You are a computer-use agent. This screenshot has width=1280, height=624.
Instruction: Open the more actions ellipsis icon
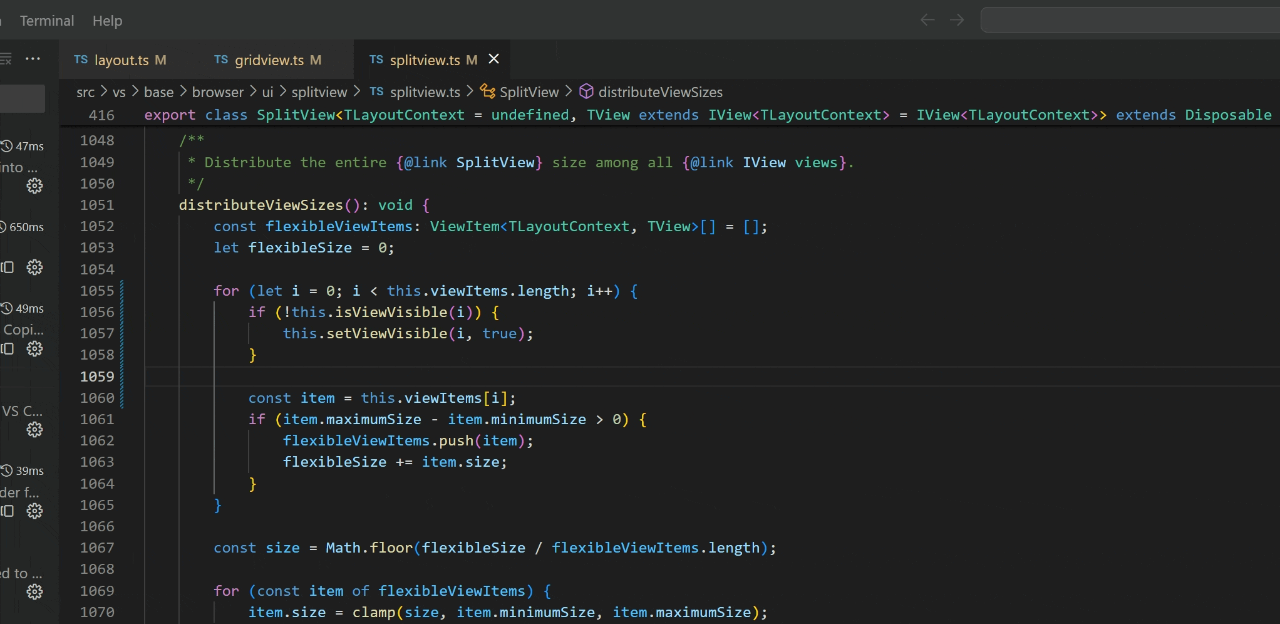tap(33, 58)
